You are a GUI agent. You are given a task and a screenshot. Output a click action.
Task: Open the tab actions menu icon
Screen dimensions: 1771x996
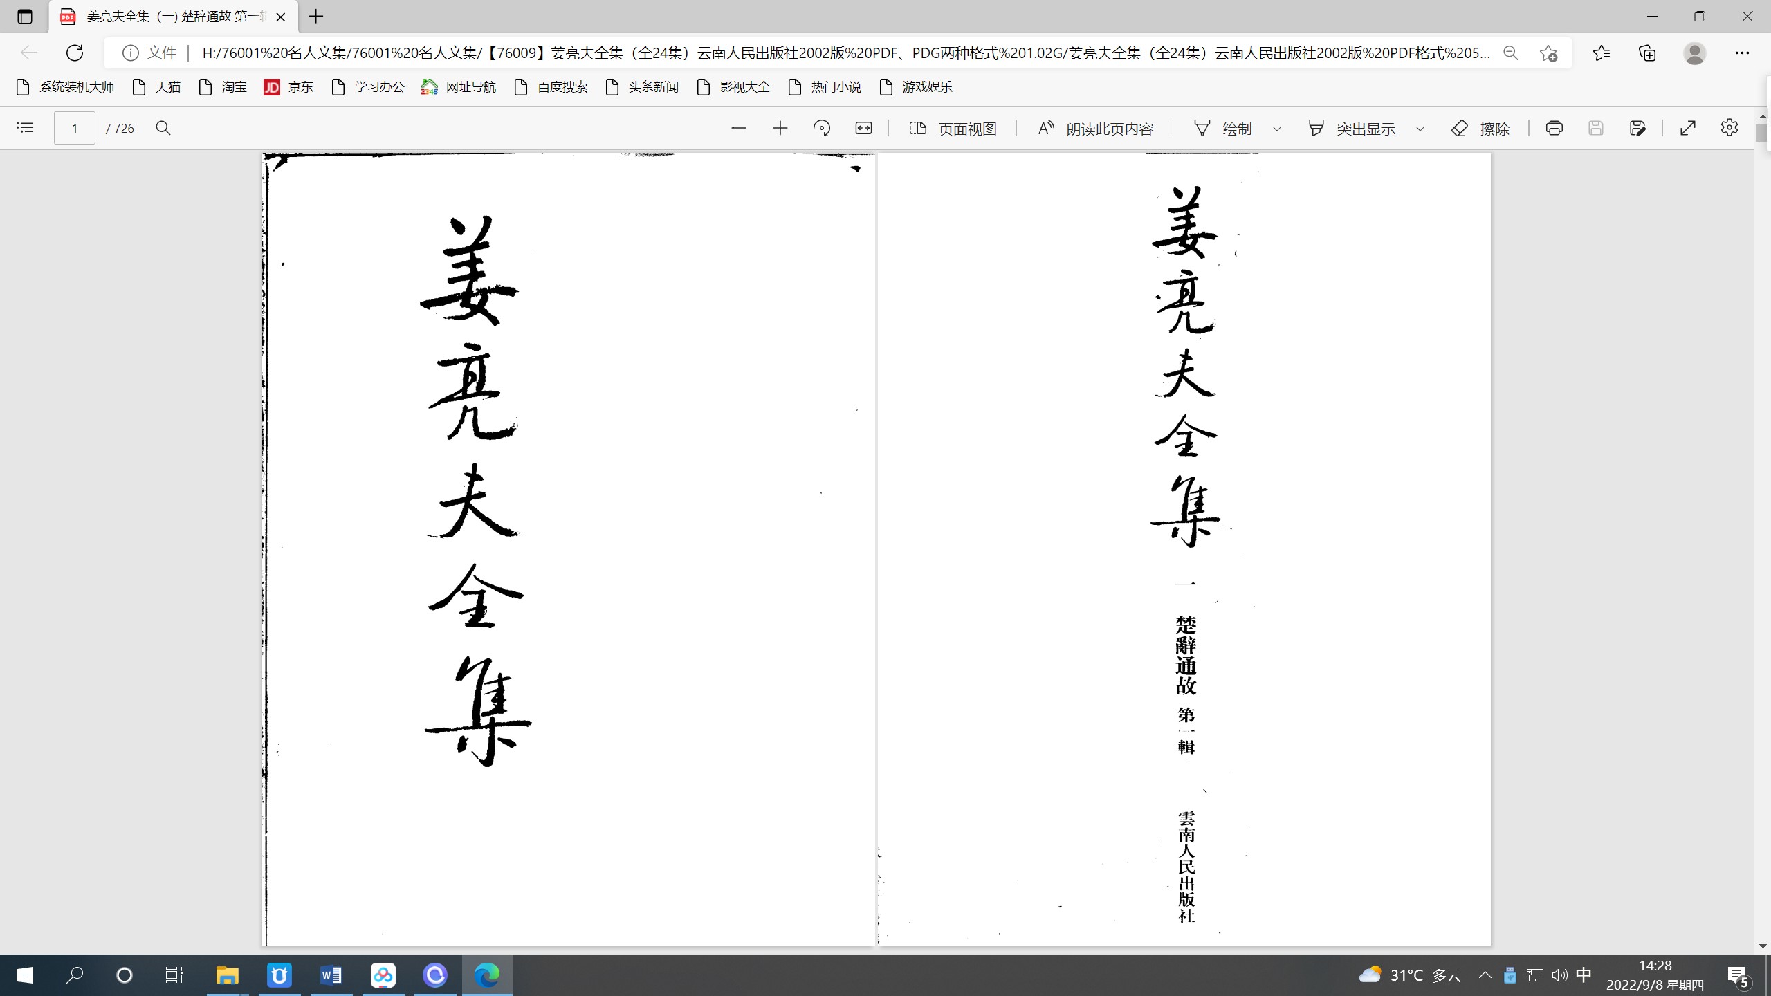(x=25, y=17)
